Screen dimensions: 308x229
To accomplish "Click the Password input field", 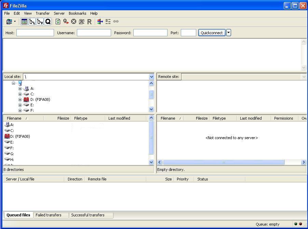I will tap(150, 32).
